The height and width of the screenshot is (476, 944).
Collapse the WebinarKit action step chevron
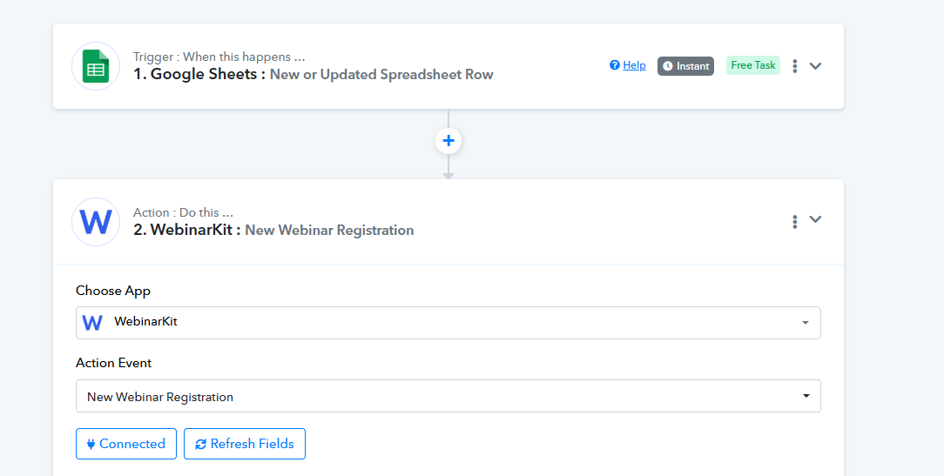(x=816, y=220)
